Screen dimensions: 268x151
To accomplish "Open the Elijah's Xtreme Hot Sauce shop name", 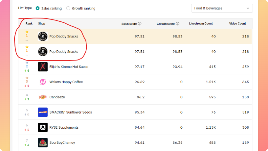I will coord(69,67).
